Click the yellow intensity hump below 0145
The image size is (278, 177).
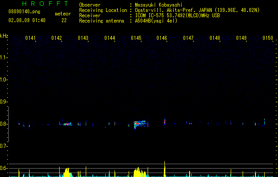[140, 172]
